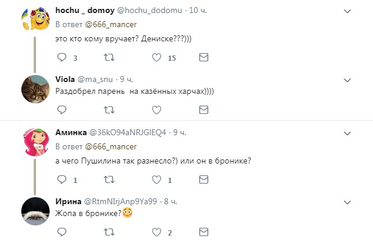
Task: Retweet Ирина's tweet
Action: [x=109, y=231]
